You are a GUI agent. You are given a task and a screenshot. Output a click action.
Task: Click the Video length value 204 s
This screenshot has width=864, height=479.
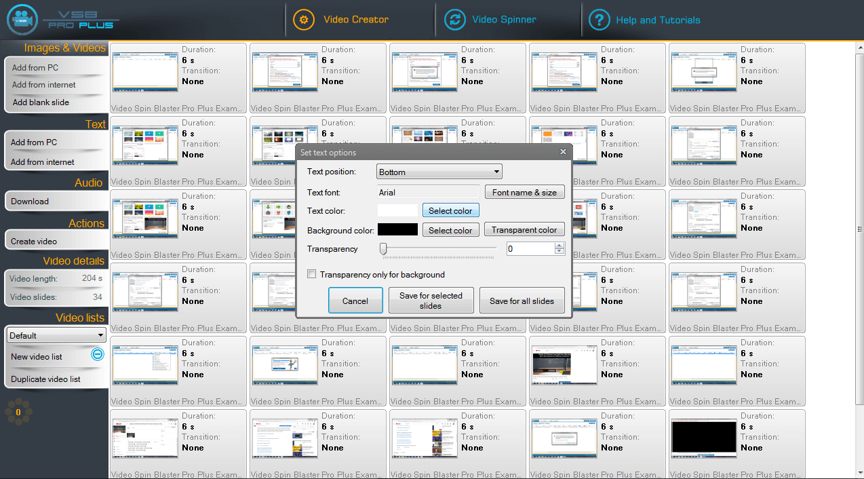click(92, 278)
